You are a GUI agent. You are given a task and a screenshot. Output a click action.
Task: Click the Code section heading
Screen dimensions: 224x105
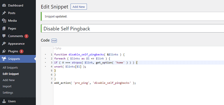click(x=45, y=40)
